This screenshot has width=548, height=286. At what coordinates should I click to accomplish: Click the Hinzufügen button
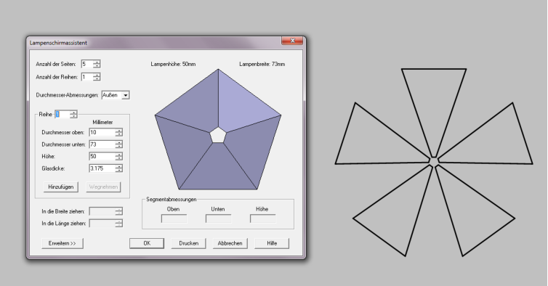click(x=61, y=187)
